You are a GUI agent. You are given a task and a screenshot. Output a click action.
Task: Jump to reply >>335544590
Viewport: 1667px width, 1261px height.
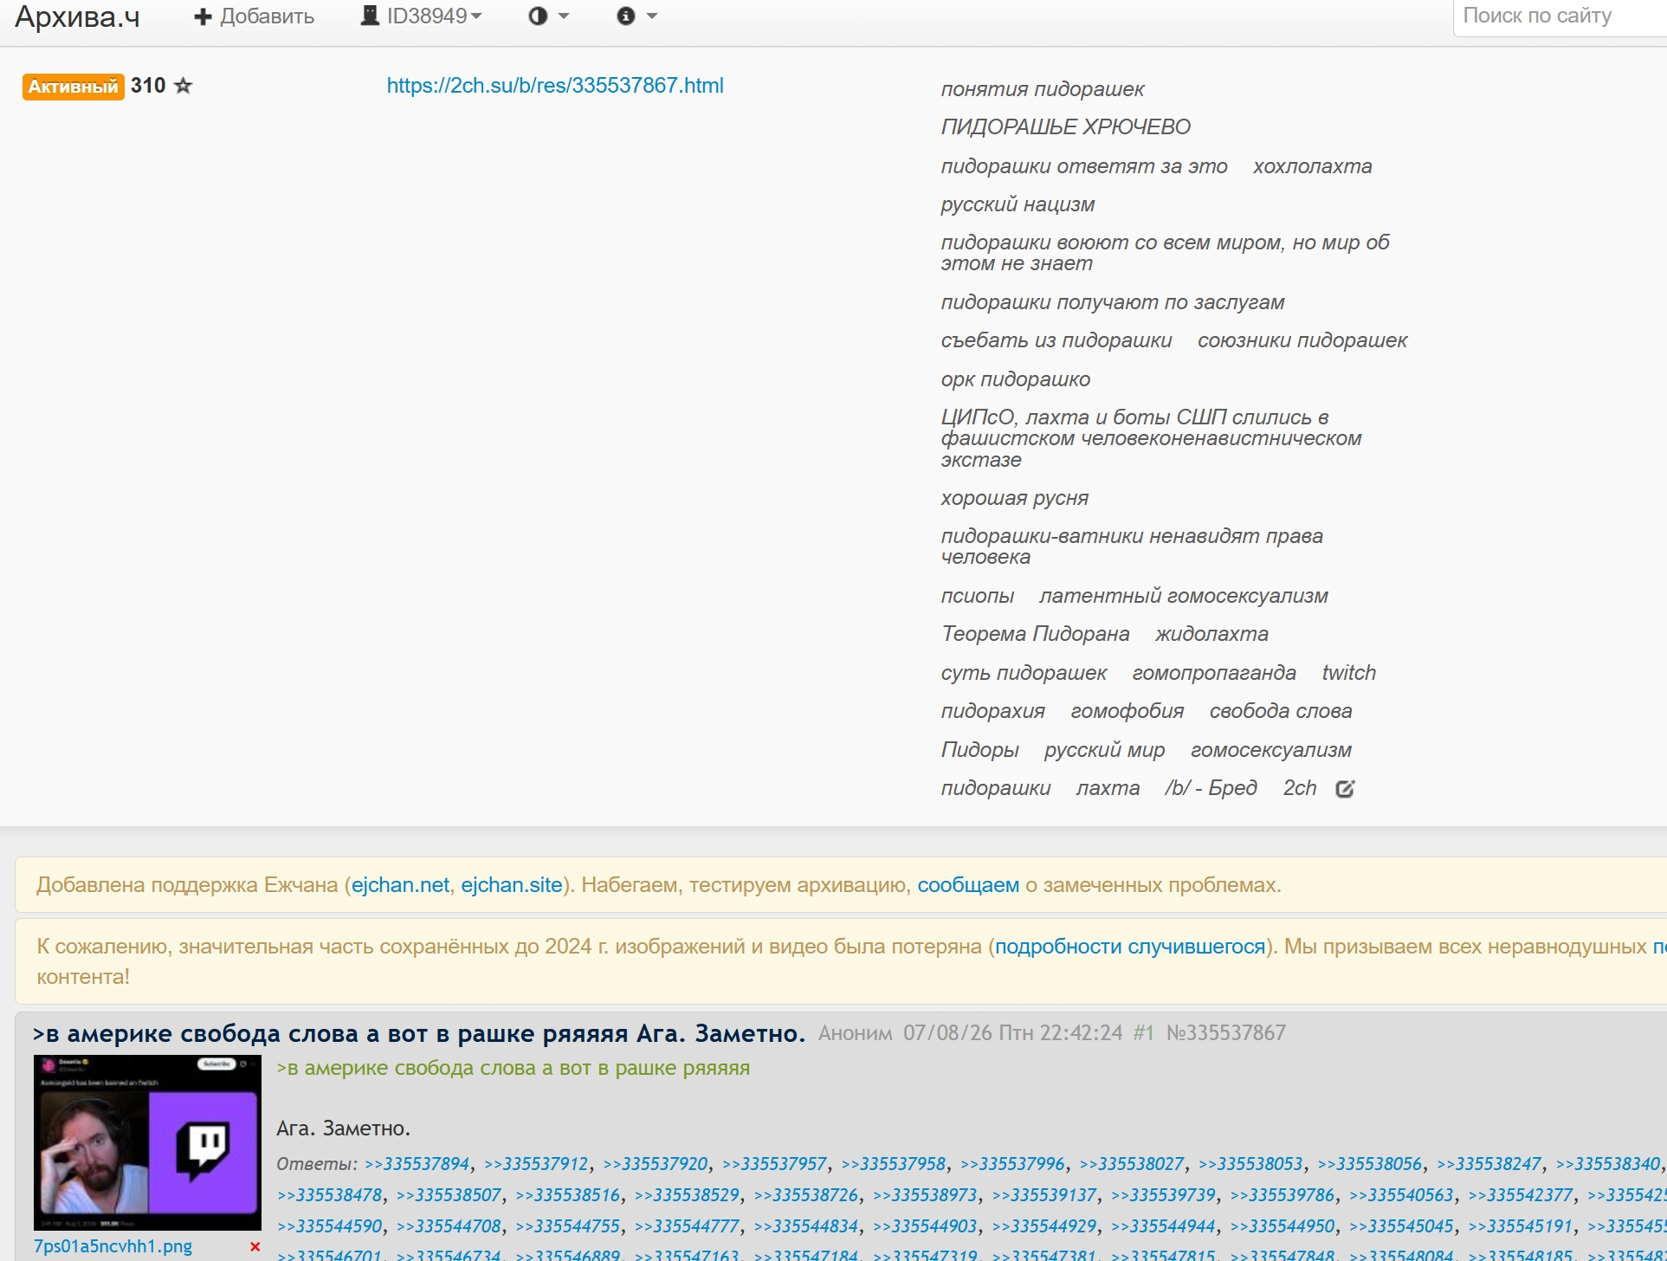(329, 1226)
